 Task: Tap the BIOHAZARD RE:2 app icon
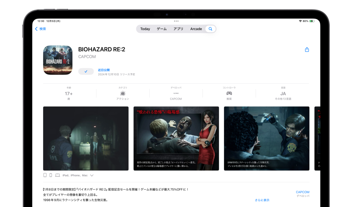click(58, 60)
